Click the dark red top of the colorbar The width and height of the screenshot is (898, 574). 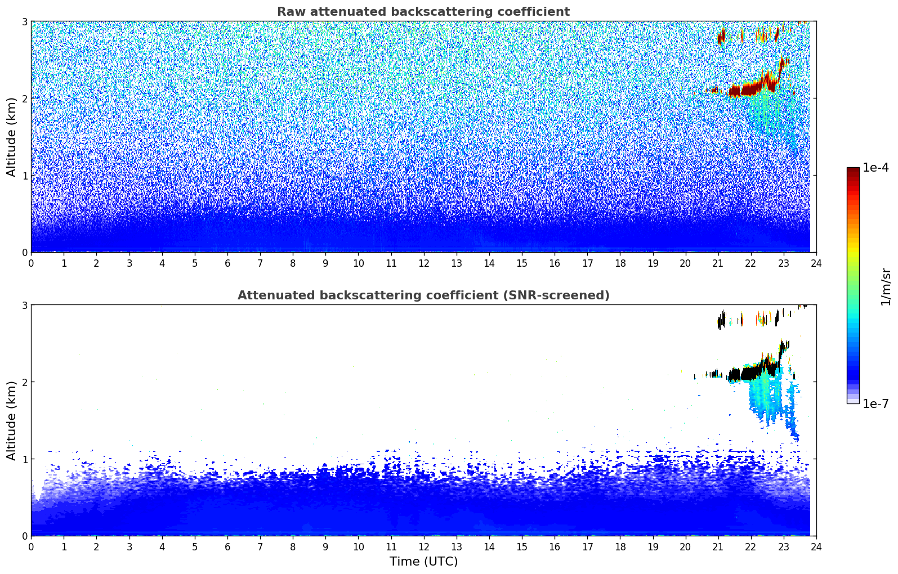[853, 173]
